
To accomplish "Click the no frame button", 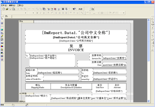I will 105,13.
